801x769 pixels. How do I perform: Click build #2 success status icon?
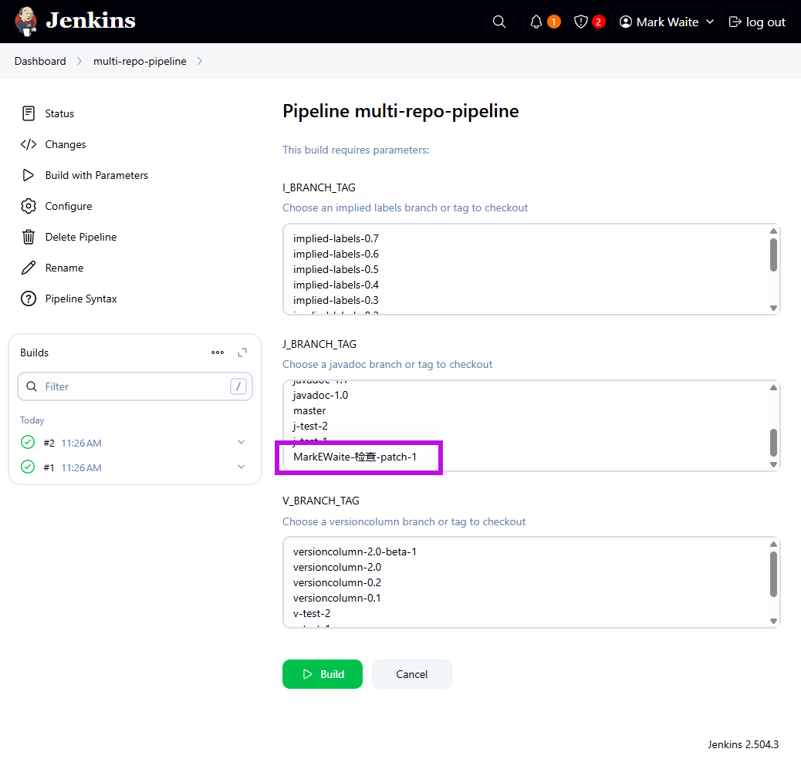coord(28,442)
